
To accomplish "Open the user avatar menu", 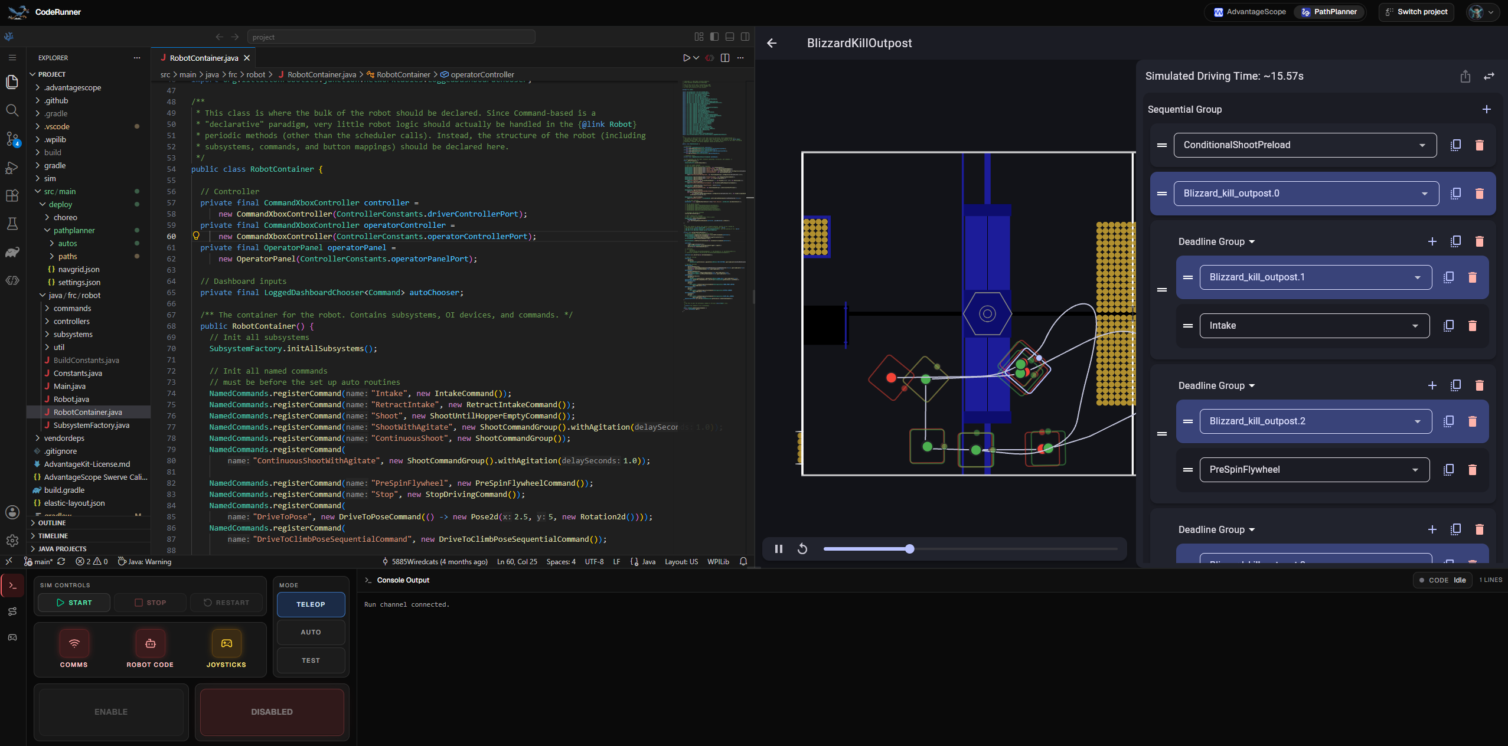I will coord(1482,12).
